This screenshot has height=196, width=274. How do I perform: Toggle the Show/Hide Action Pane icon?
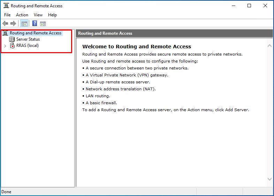43,24
